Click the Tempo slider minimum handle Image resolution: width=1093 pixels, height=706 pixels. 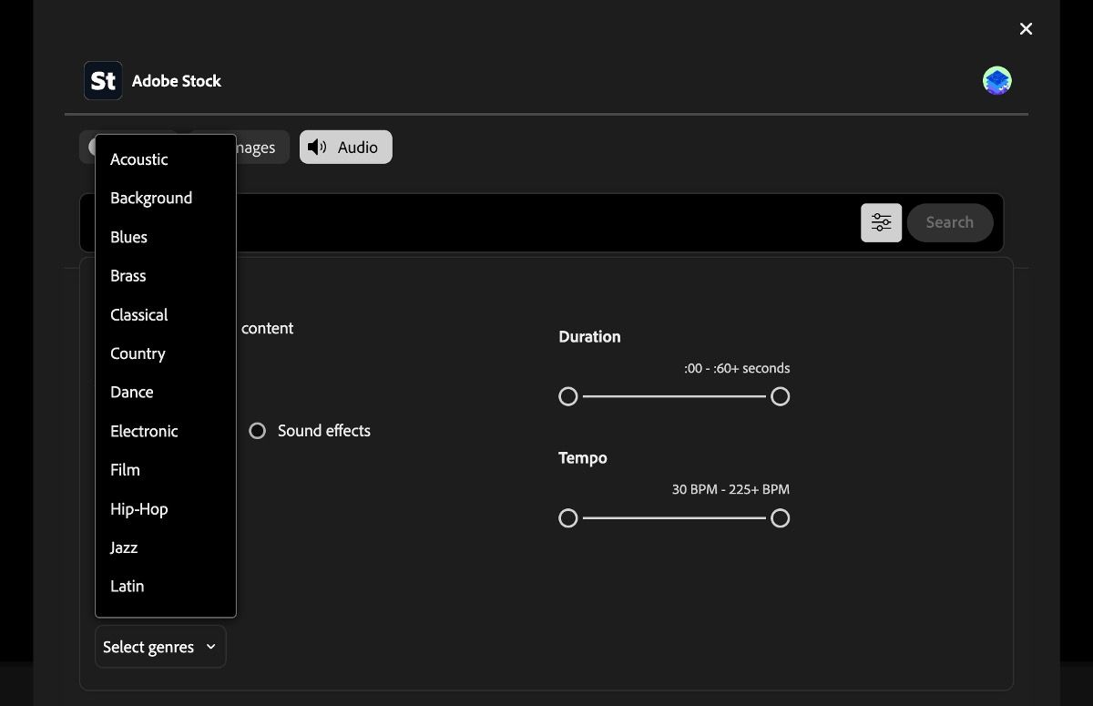[568, 518]
